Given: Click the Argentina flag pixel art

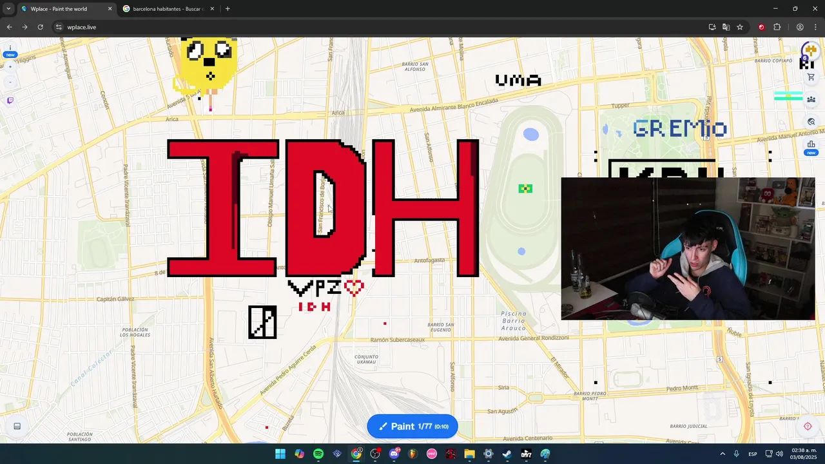Looking at the screenshot, I should pyautogui.click(x=788, y=97).
